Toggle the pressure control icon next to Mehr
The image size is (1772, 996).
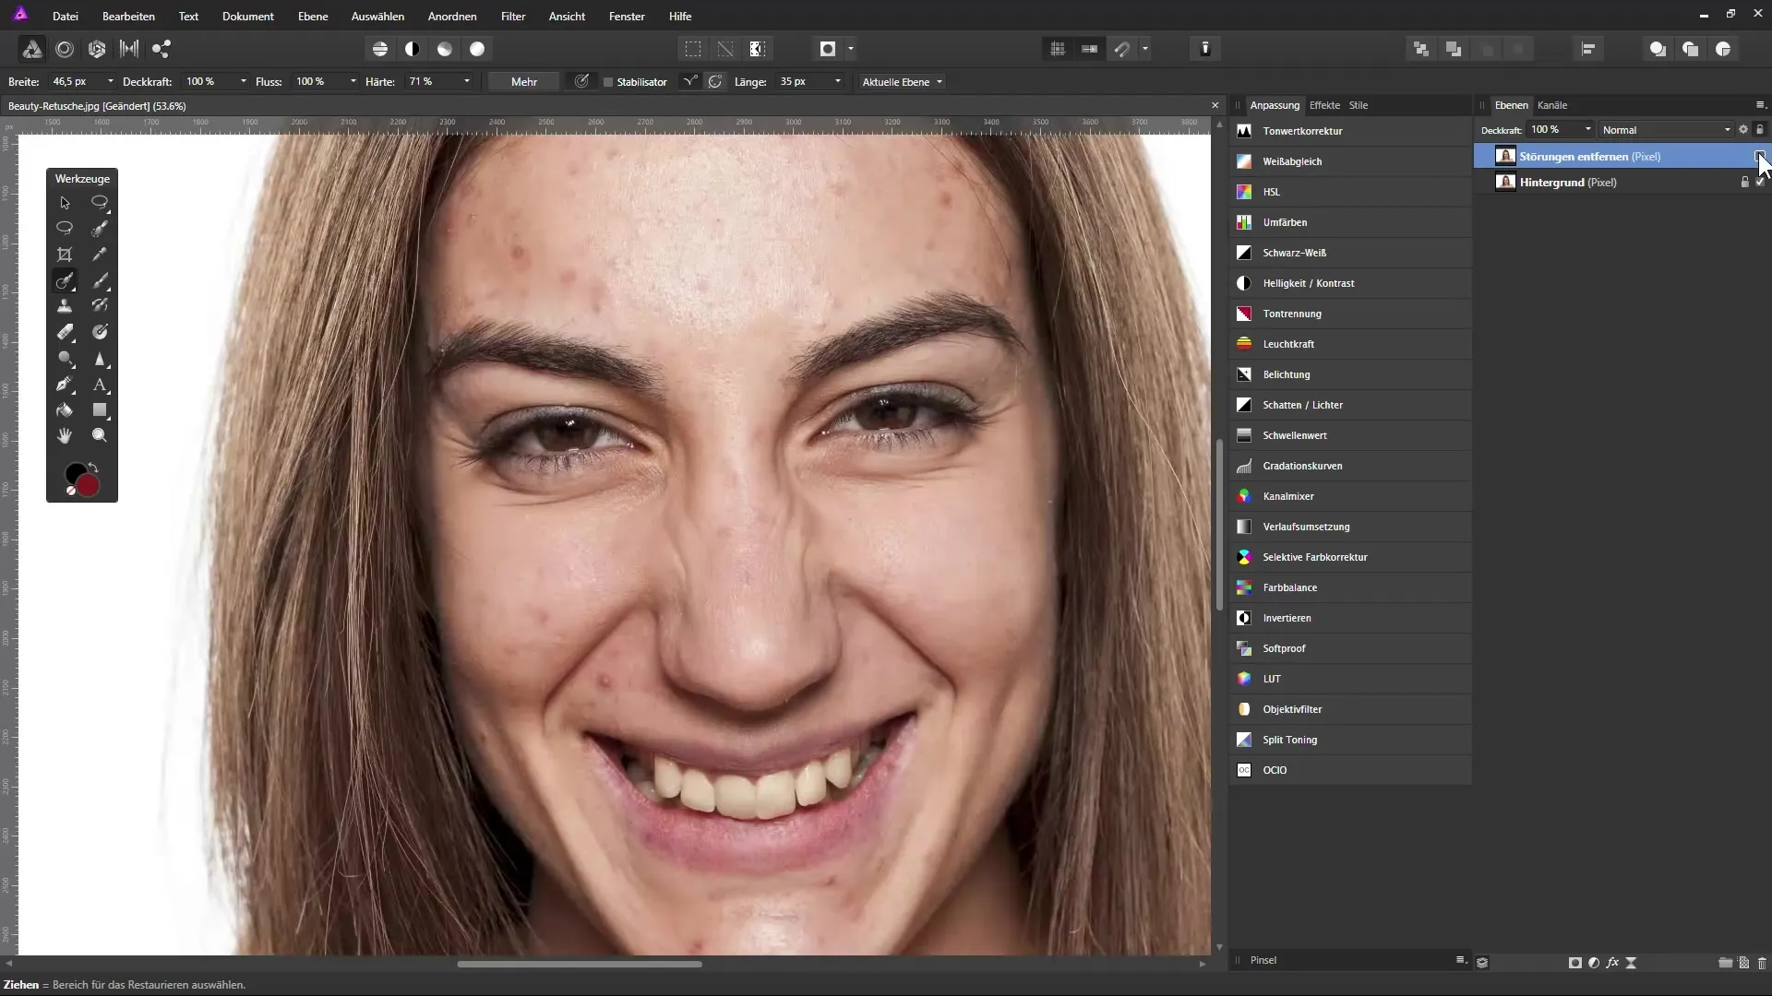[581, 82]
